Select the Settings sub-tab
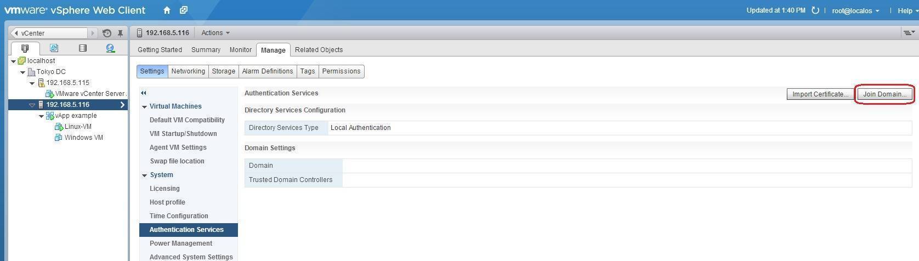The image size is (919, 261). coord(152,71)
